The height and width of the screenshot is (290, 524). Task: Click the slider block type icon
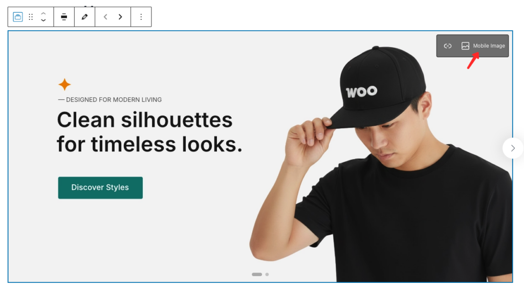tap(18, 17)
